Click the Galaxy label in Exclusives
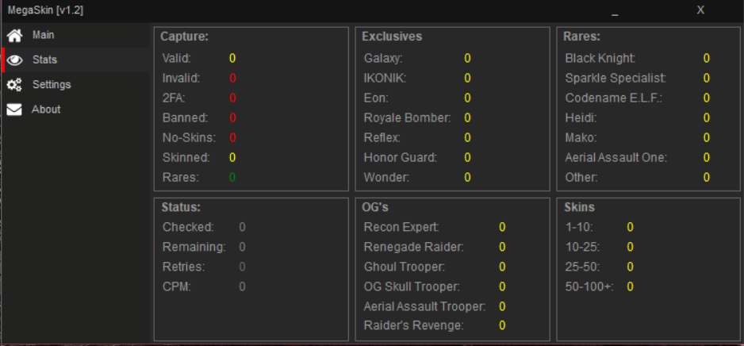Viewport: 744px width, 346px height. (x=383, y=59)
